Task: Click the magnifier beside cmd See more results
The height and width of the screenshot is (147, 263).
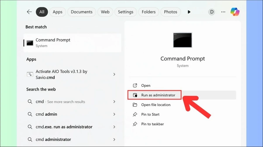Action: pos(30,101)
